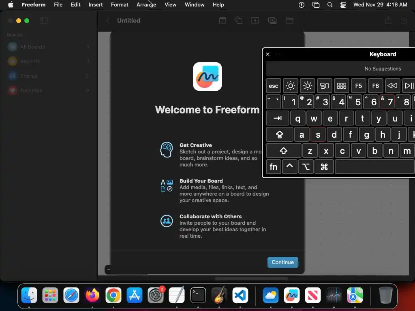Click the horizontal scrollbar below canvas

251,279
